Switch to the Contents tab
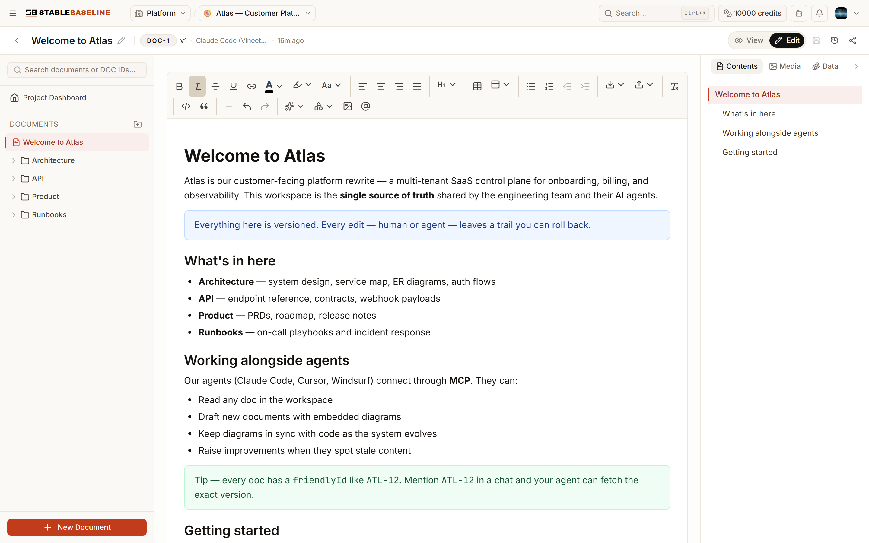This screenshot has width=869, height=543. pyautogui.click(x=737, y=66)
